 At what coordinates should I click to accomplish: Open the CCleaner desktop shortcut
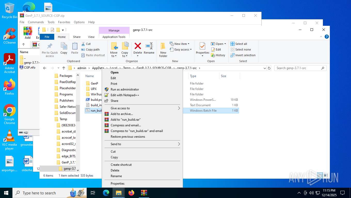pyautogui.click(x=10, y=36)
